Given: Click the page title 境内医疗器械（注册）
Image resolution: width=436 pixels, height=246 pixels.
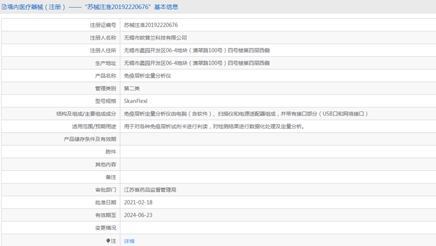Looking at the screenshot, I should click(36, 7).
